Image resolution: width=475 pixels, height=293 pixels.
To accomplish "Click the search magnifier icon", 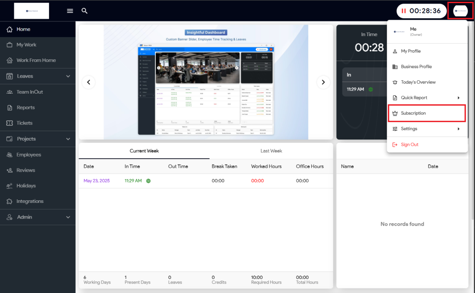I will 84,11.
